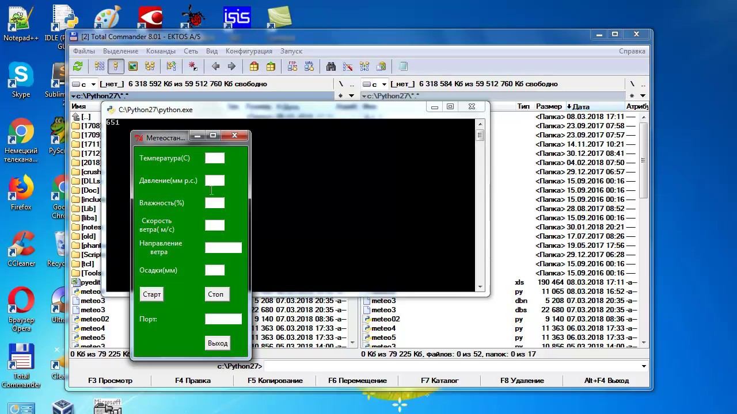The height and width of the screenshot is (414, 737).
Task: Open the Opera browser desktop icon
Action: coord(21,309)
